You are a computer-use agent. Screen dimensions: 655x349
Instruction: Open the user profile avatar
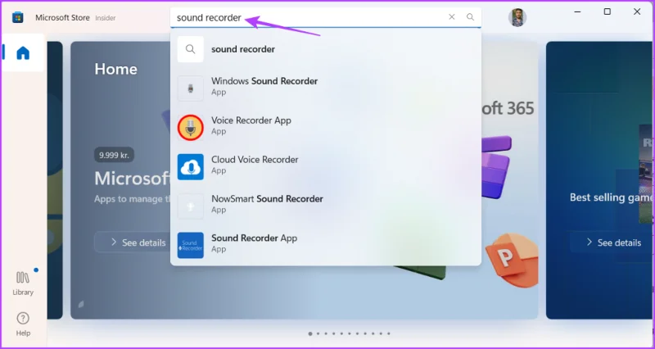(x=517, y=17)
